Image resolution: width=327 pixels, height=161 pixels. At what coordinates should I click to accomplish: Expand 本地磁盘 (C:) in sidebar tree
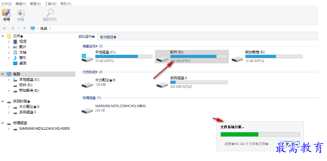coord(9,79)
